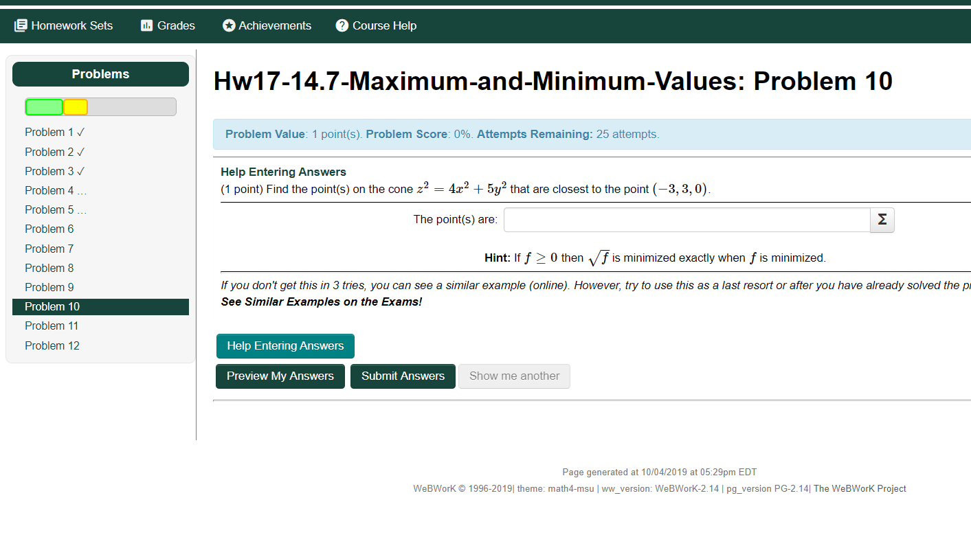Click the Course Help question mark icon
Image resolution: width=971 pixels, height=546 pixels.
point(342,25)
